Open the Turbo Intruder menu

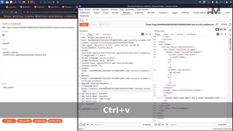142,9
